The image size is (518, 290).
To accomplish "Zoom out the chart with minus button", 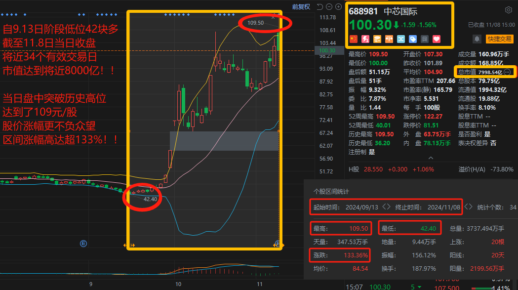I will pyautogui.click(x=329, y=6).
